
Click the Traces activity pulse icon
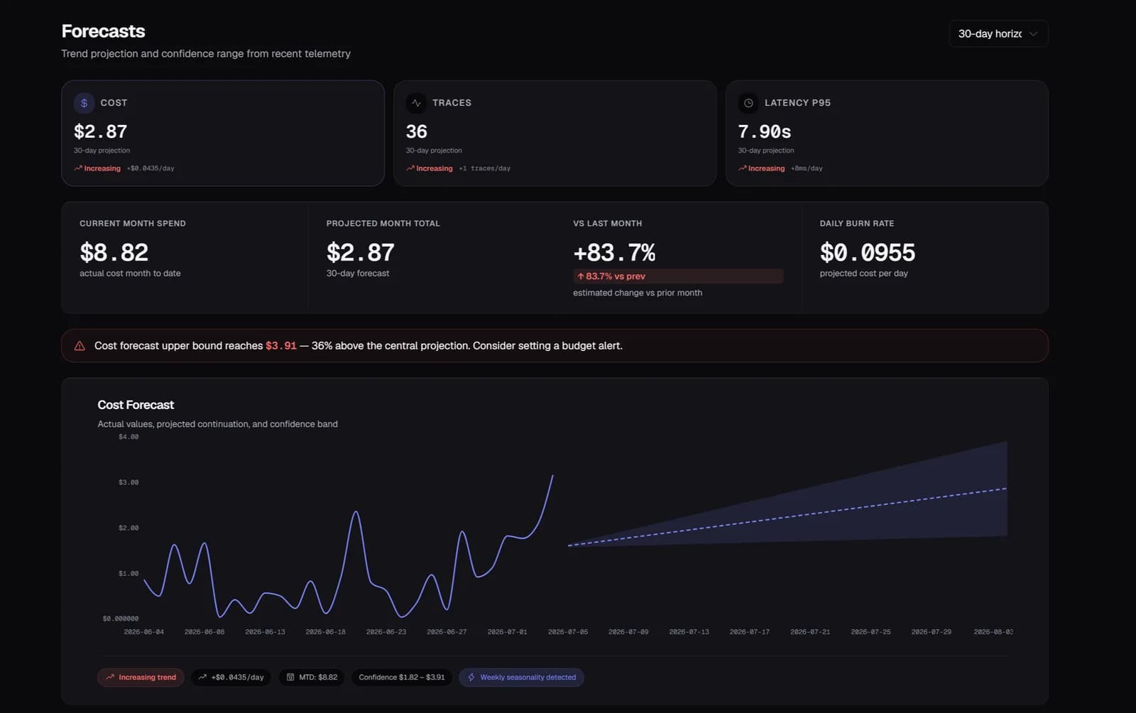coord(416,103)
